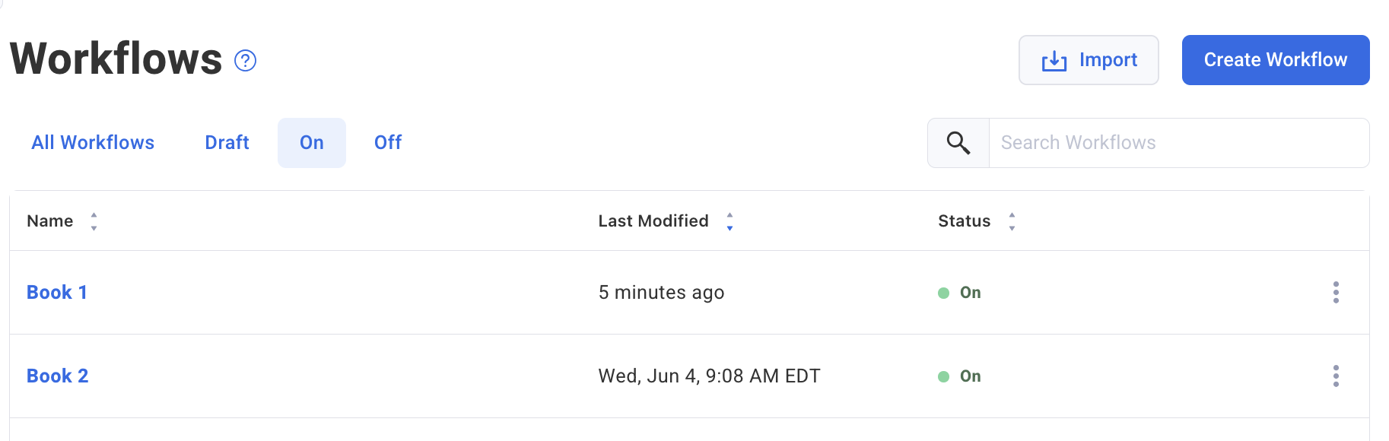Click the magnifying glass search icon

click(957, 142)
